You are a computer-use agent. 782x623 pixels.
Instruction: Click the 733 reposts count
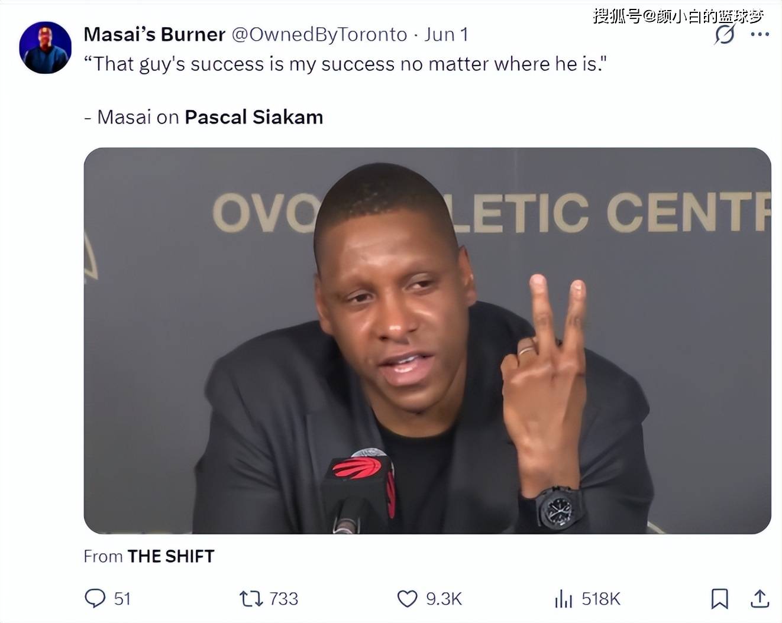(x=284, y=599)
